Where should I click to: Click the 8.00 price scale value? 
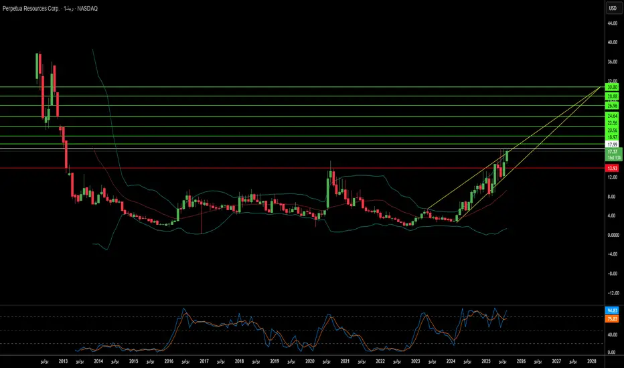(613, 197)
